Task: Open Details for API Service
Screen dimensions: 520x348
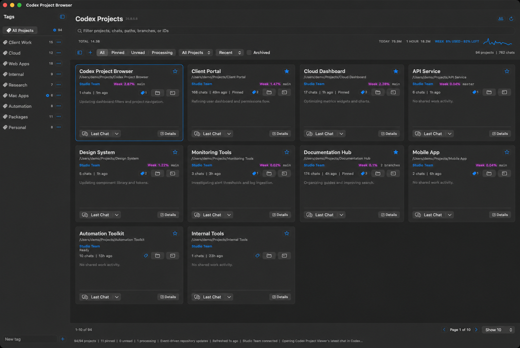Action: (500, 134)
